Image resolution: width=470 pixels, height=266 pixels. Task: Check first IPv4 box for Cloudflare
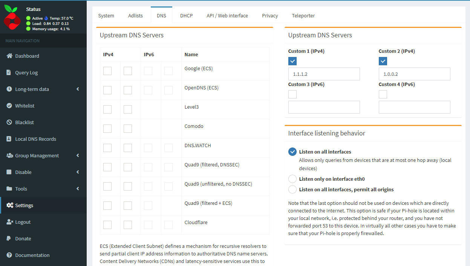(107, 224)
